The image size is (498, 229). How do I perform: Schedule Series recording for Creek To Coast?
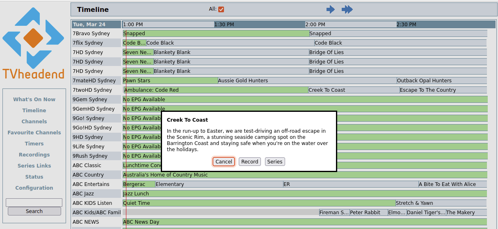click(275, 161)
